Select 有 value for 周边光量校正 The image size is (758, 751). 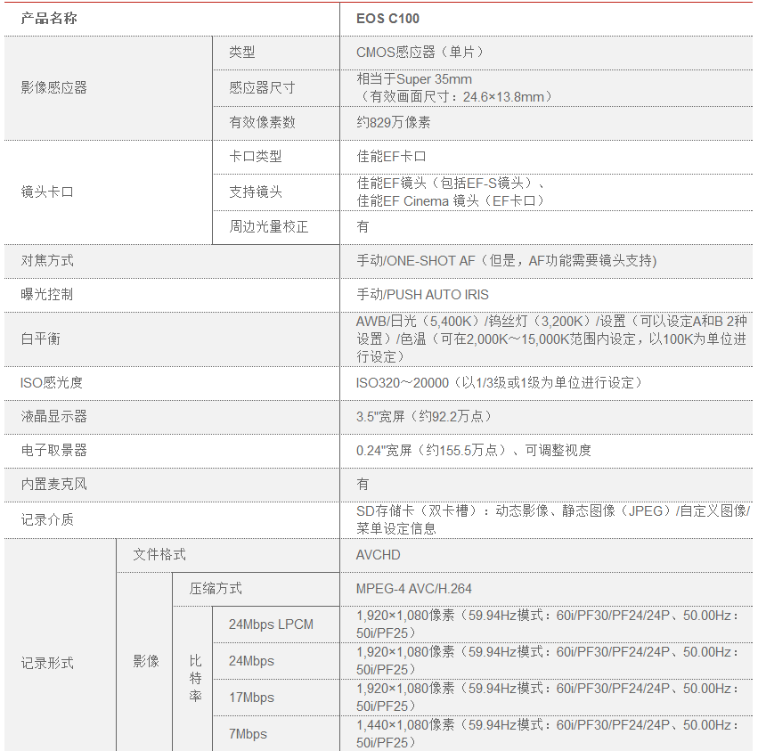coord(363,227)
